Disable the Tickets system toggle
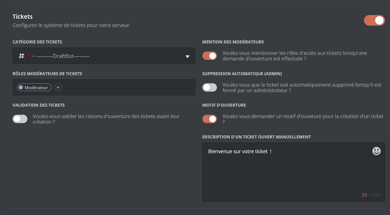Image resolution: width=390 pixels, height=215 pixels. (x=374, y=20)
